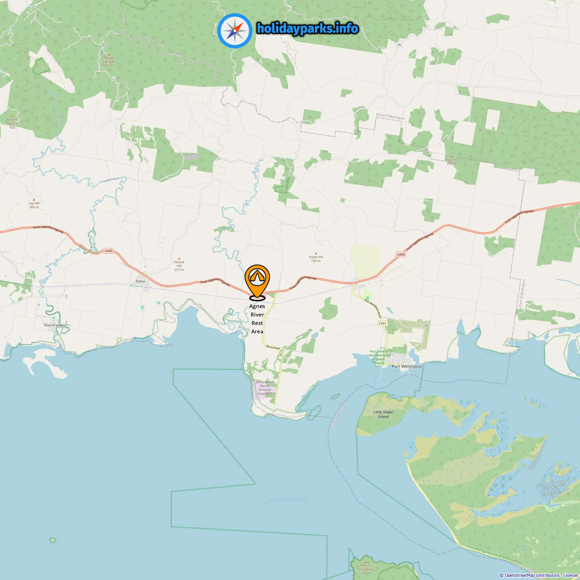The width and height of the screenshot is (580, 580).
Task: Select the Agnes River Rest Area label
Action: (x=257, y=319)
